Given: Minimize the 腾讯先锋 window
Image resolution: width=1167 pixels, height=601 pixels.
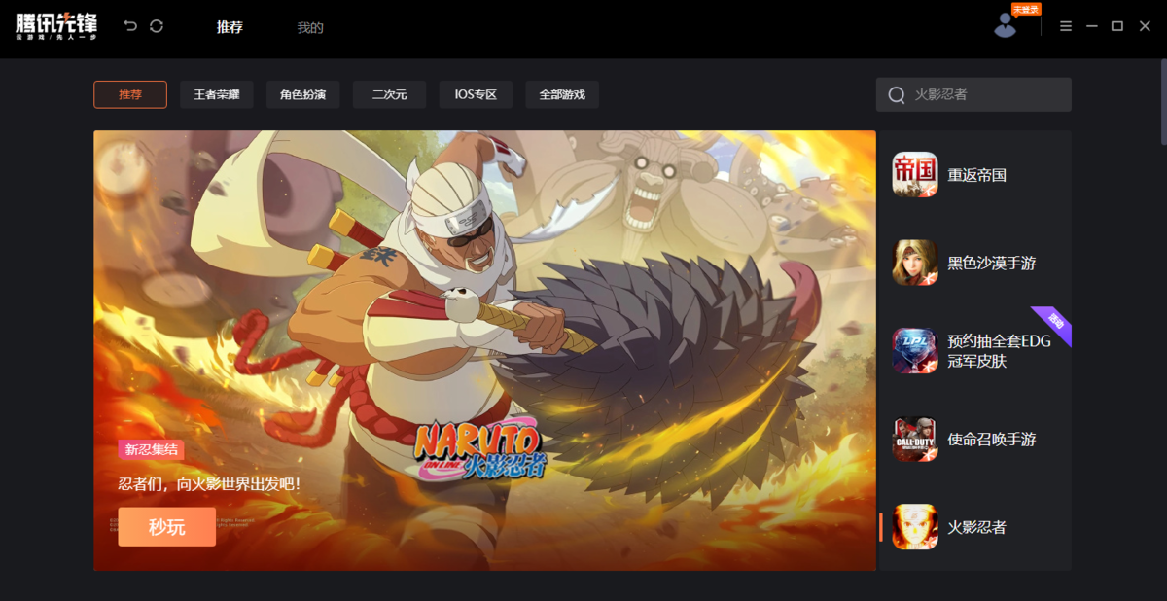Looking at the screenshot, I should pos(1092,26).
